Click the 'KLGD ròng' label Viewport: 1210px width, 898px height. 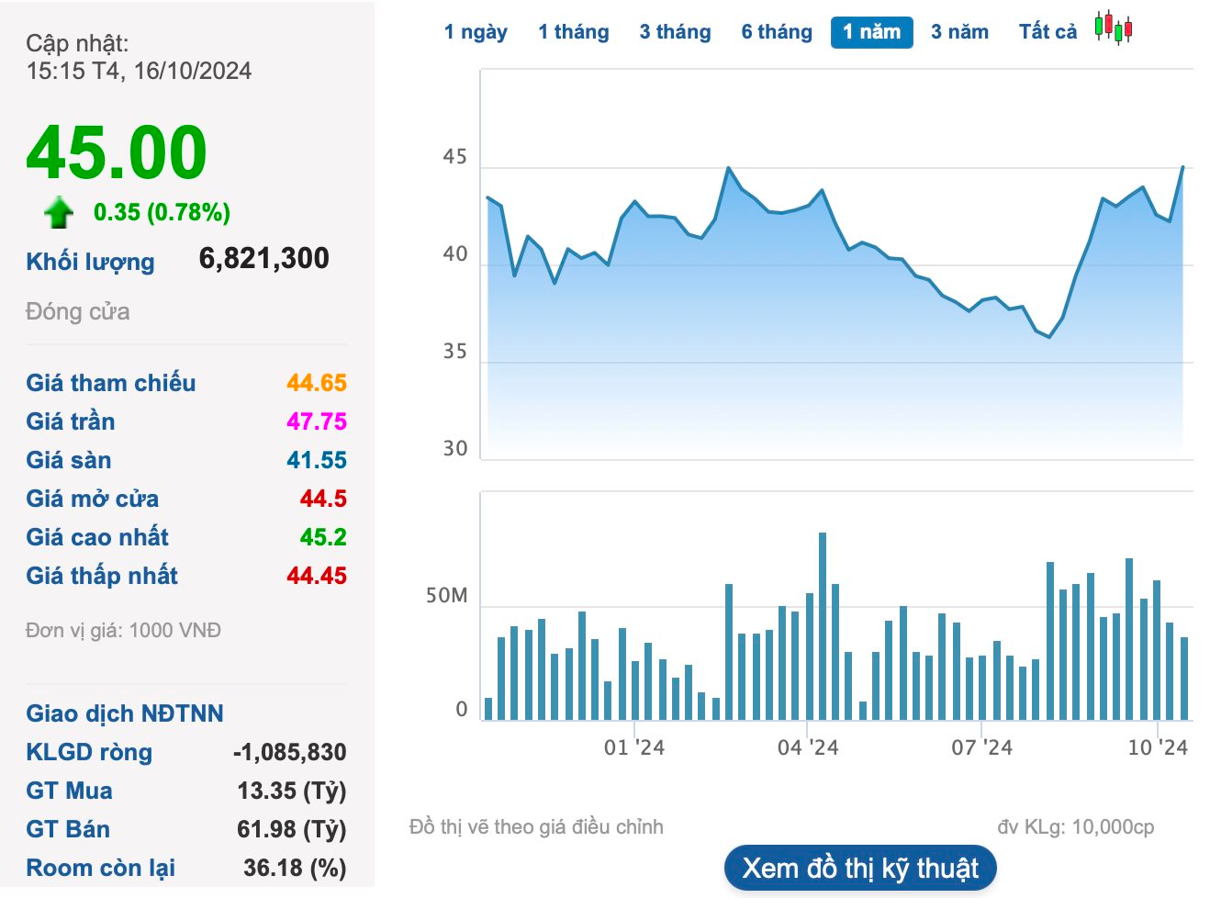point(89,752)
